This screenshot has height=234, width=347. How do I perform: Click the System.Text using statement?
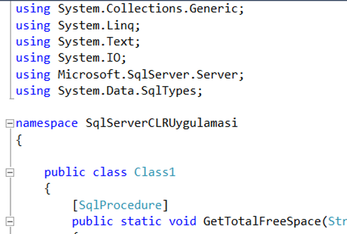[78, 42]
